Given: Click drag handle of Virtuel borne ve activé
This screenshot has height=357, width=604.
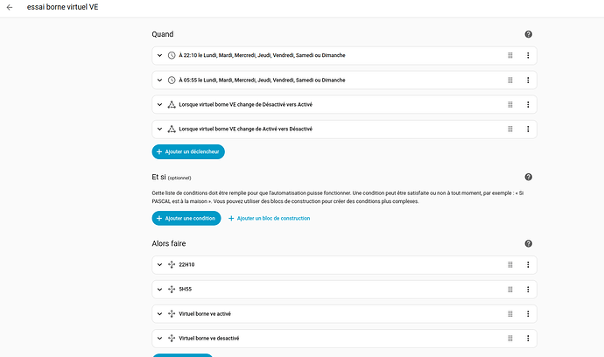Looking at the screenshot, I should pyautogui.click(x=510, y=314).
